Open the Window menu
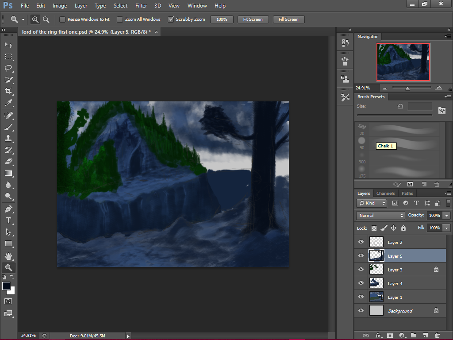Viewport: 453px width, 340px height. pos(197,6)
